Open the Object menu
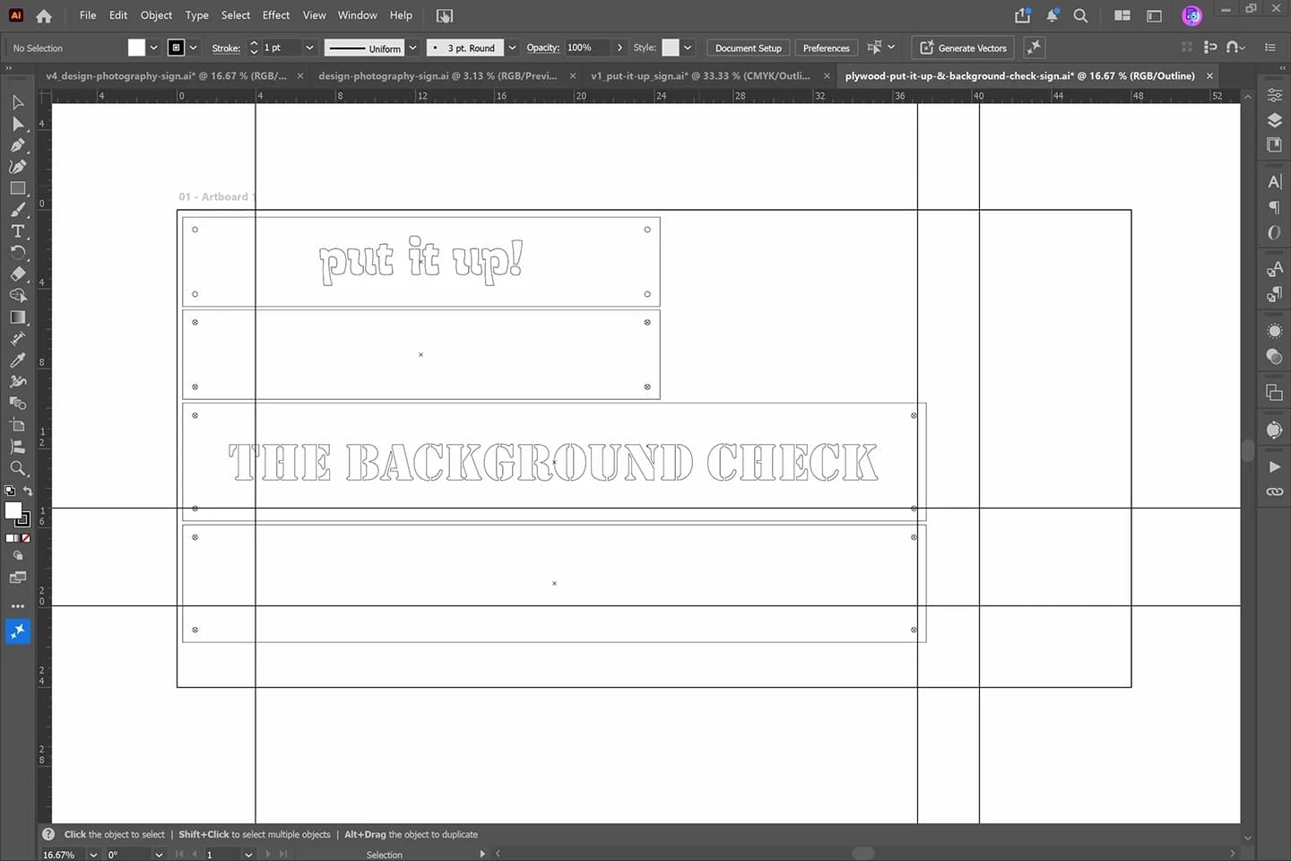The height and width of the screenshot is (861, 1291). click(x=156, y=15)
